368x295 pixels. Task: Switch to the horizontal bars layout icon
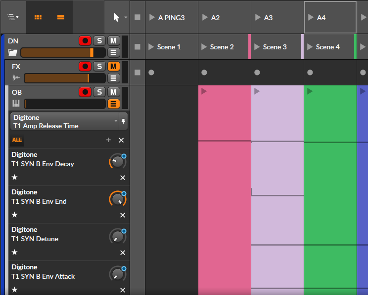(60, 17)
